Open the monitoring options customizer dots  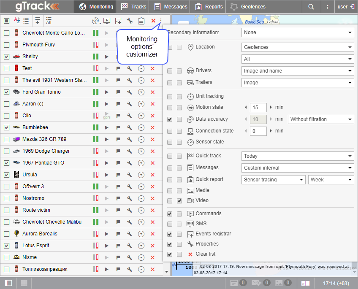pyautogui.click(x=161, y=21)
